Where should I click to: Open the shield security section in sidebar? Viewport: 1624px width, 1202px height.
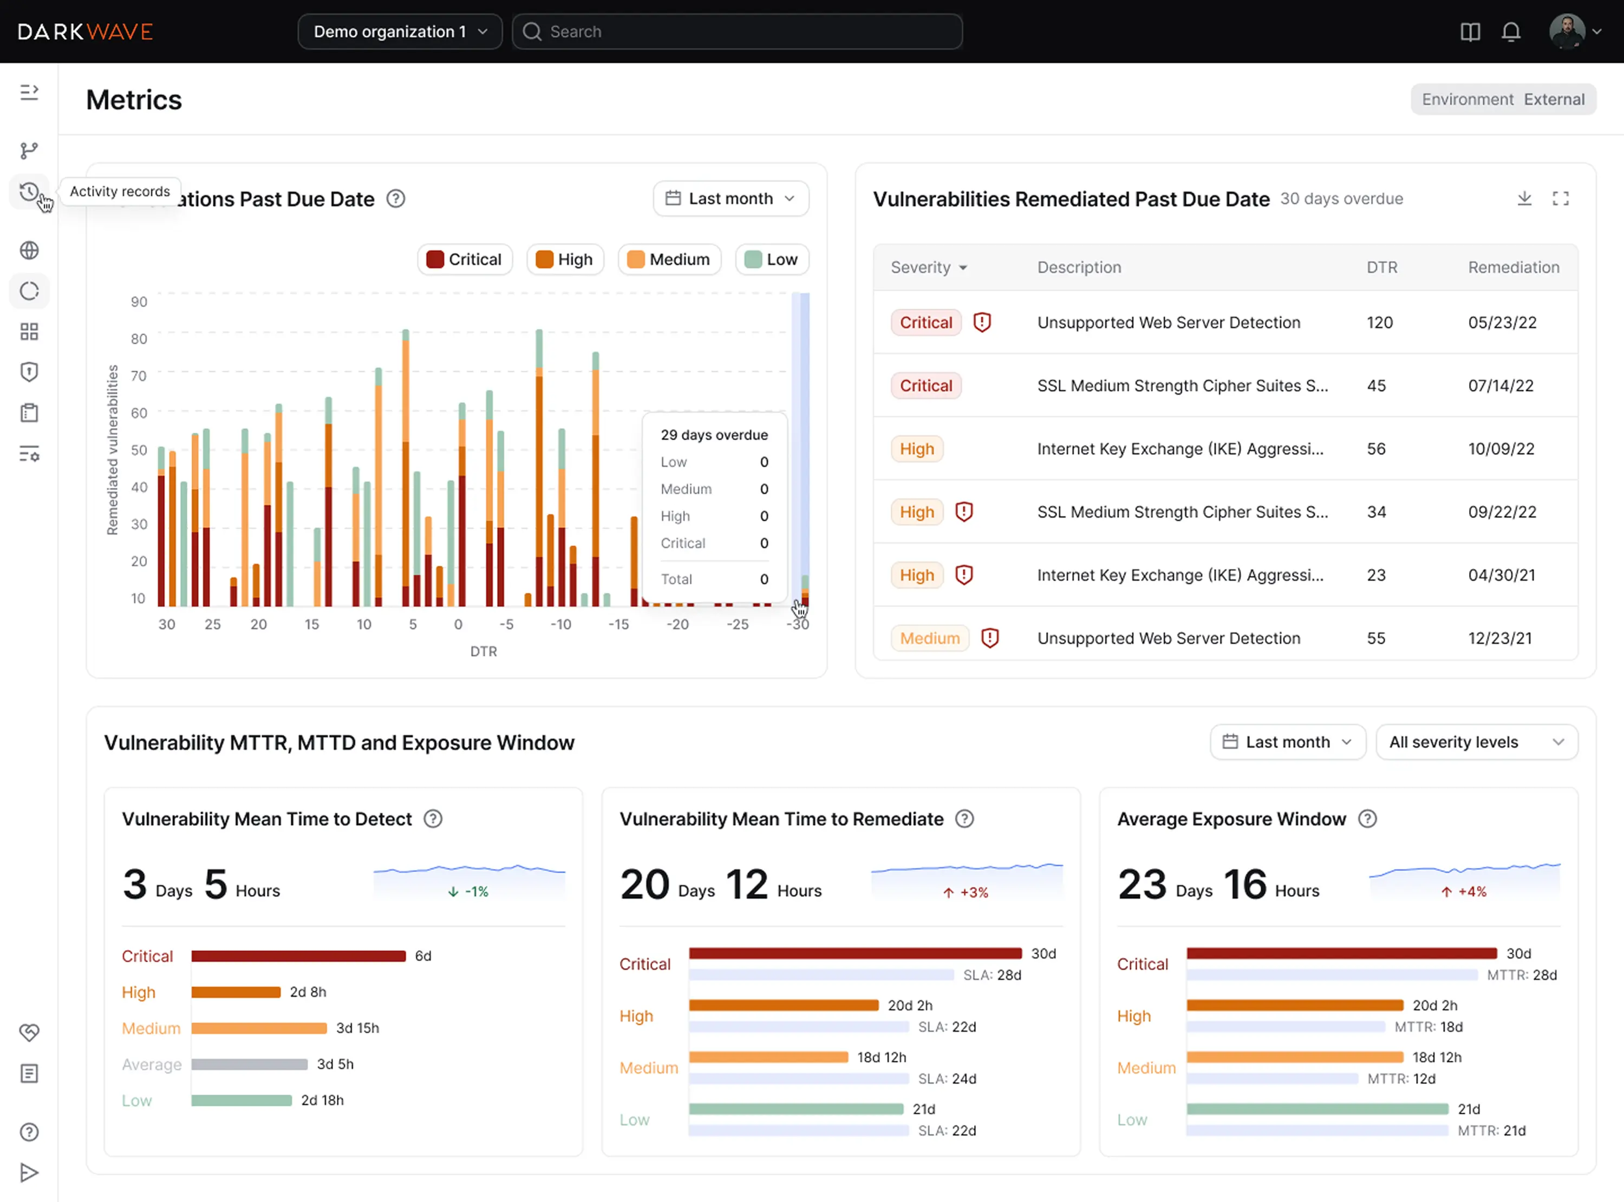[x=29, y=372]
